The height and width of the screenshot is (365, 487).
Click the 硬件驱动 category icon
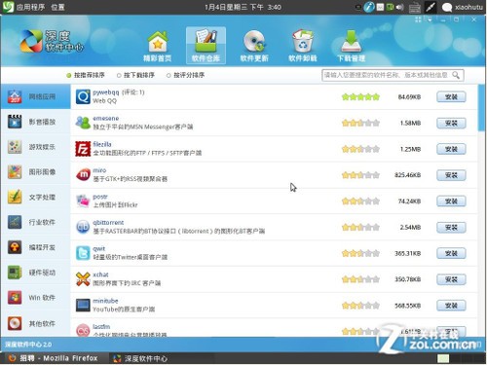coord(15,273)
